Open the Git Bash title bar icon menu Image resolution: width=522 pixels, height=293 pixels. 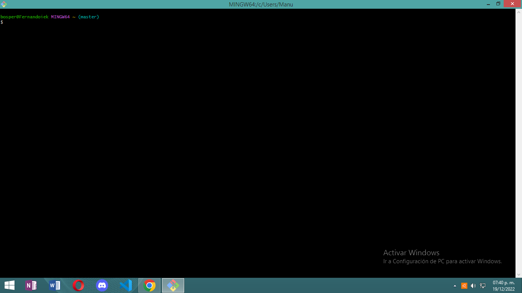(4, 4)
